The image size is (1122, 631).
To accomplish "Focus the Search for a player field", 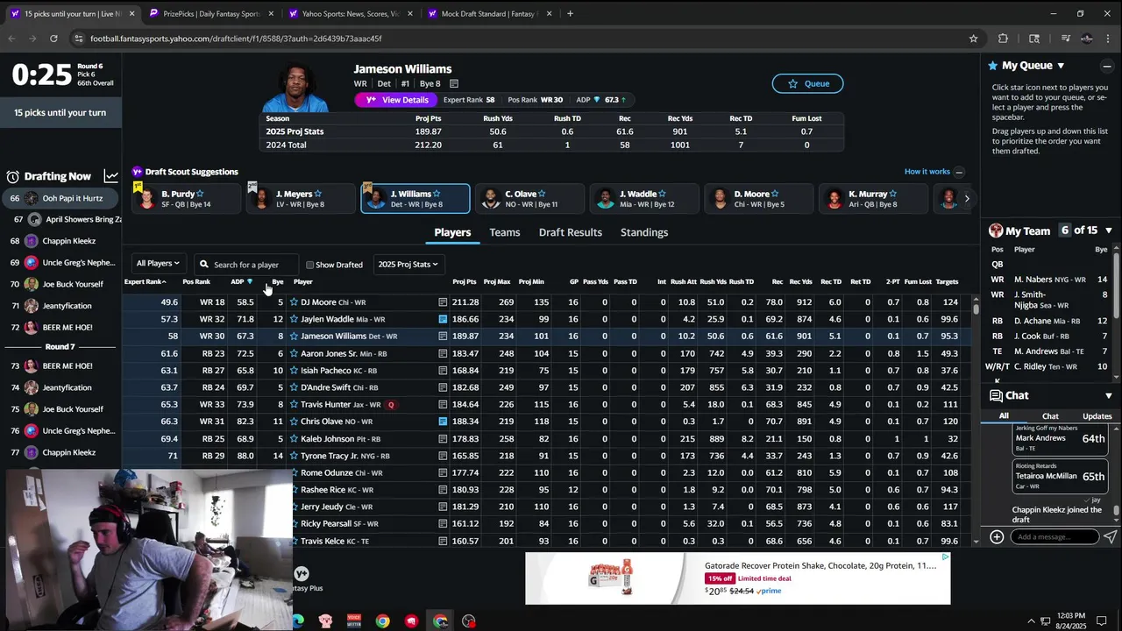I will click(x=245, y=265).
